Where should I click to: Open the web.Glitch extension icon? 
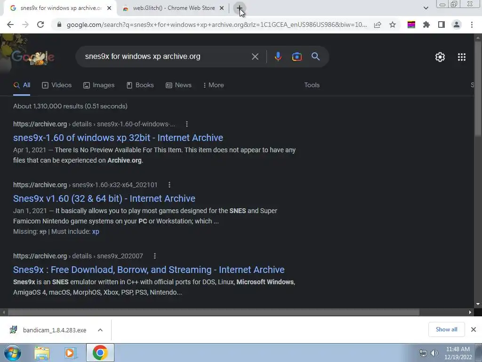coord(411,25)
